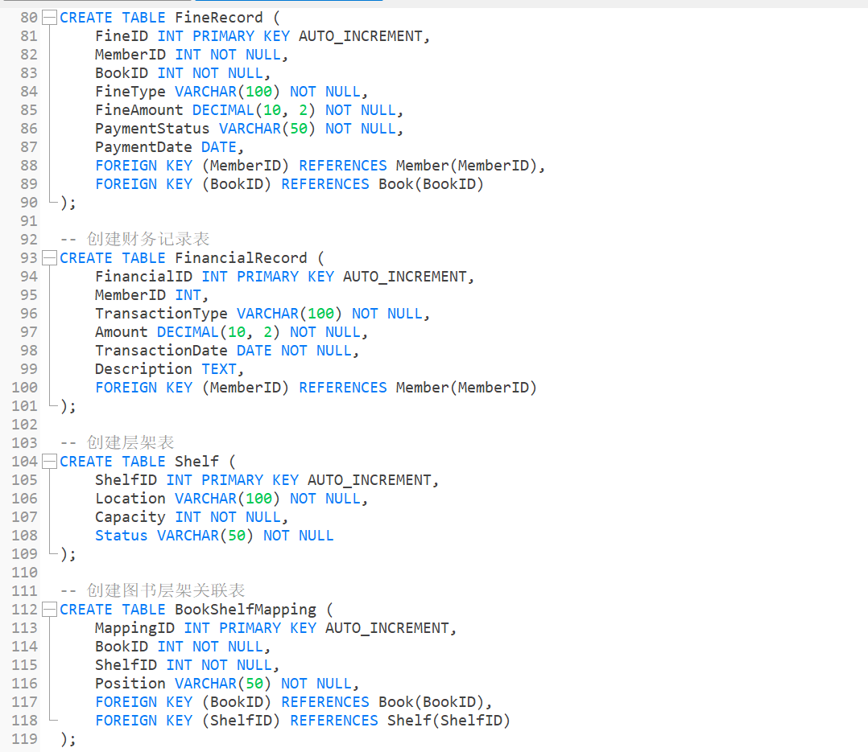Click the comment '创建财务记录表'
The image size is (868, 752).
[148, 240]
